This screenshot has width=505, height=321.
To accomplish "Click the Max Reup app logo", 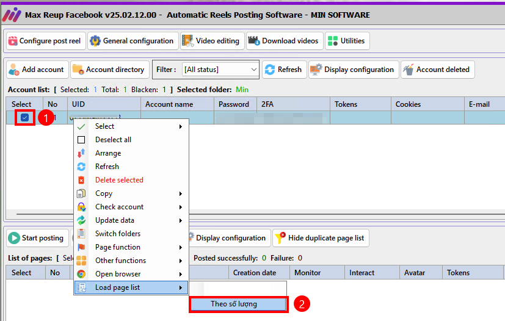I will click(12, 15).
